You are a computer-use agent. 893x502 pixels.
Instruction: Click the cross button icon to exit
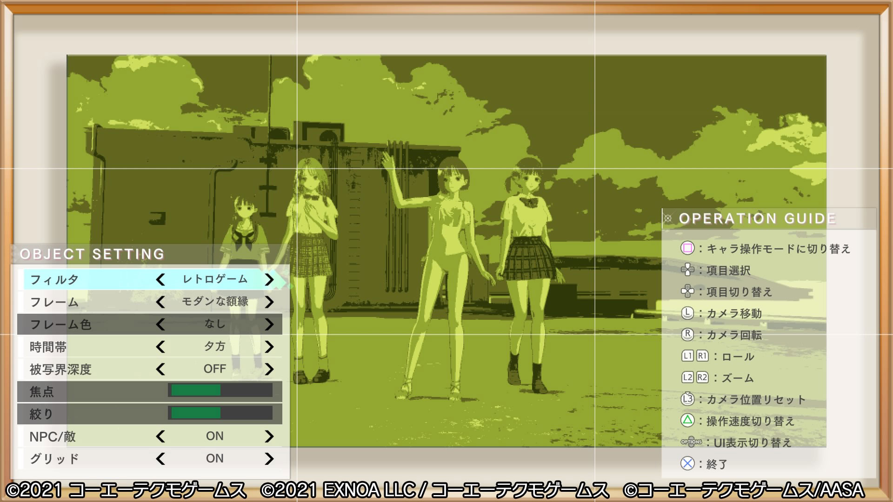687,463
